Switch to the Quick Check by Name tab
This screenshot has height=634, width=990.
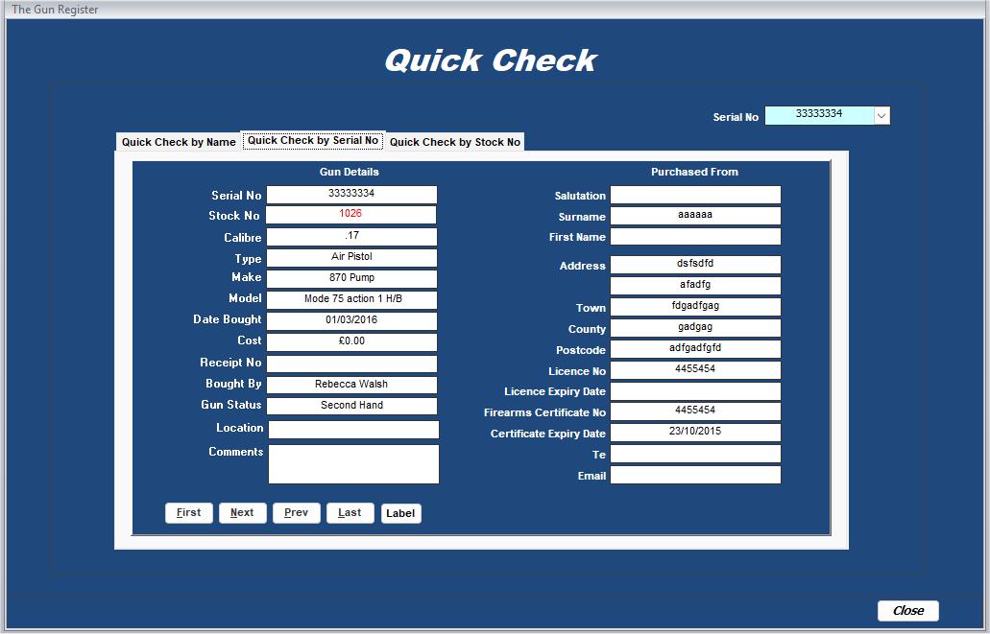coord(178,141)
